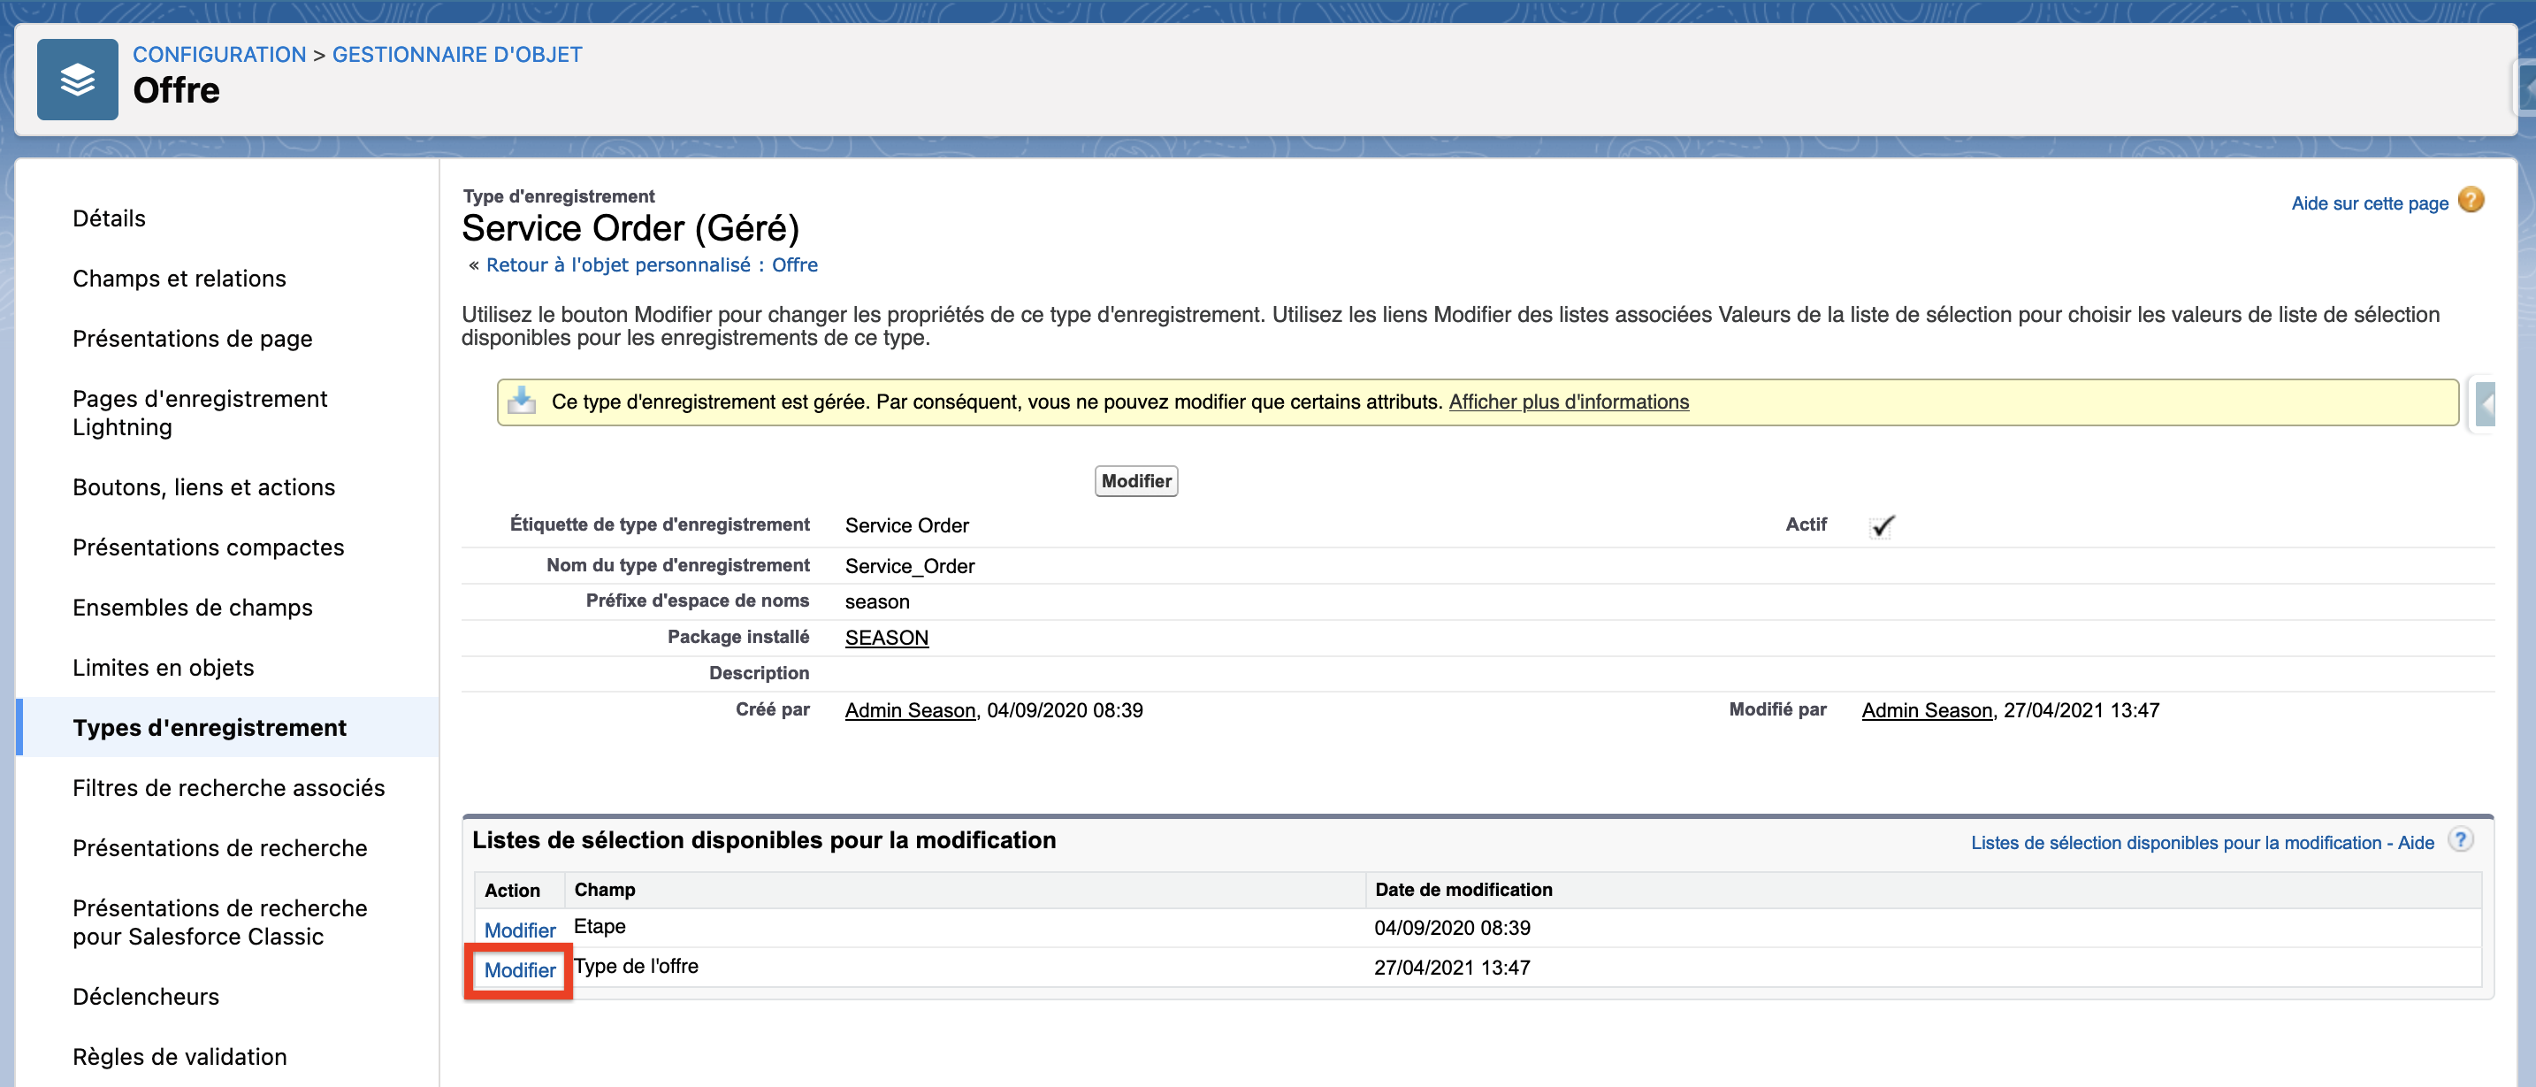Select Présentations de page sidebar item

[x=192, y=339]
